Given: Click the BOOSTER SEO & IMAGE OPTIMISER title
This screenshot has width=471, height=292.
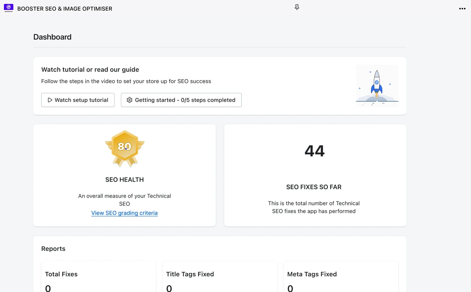Looking at the screenshot, I should click(65, 9).
